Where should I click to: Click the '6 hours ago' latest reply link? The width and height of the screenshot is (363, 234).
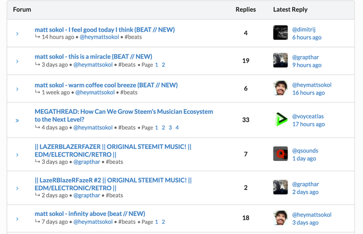(306, 37)
